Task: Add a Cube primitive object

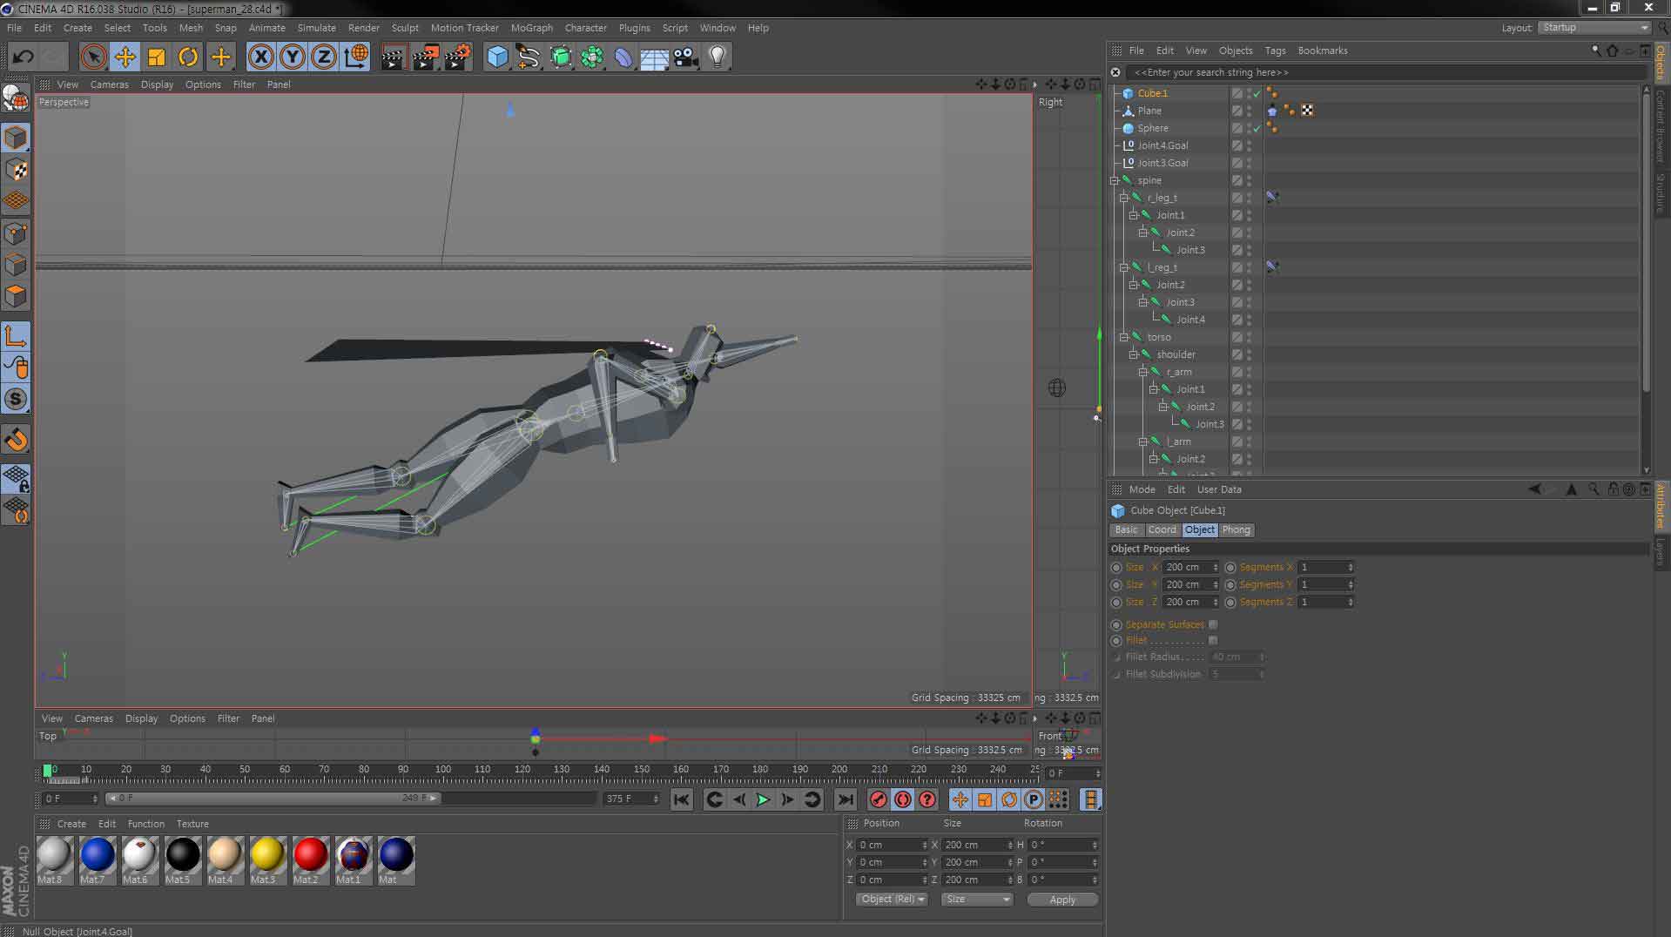Action: (x=497, y=57)
